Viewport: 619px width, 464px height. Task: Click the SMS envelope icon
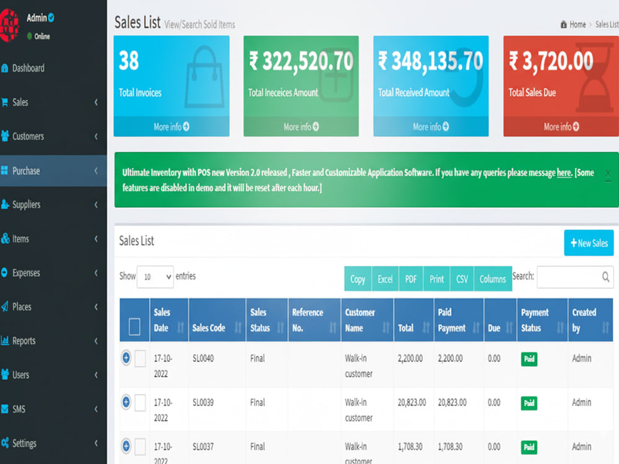pos(5,409)
